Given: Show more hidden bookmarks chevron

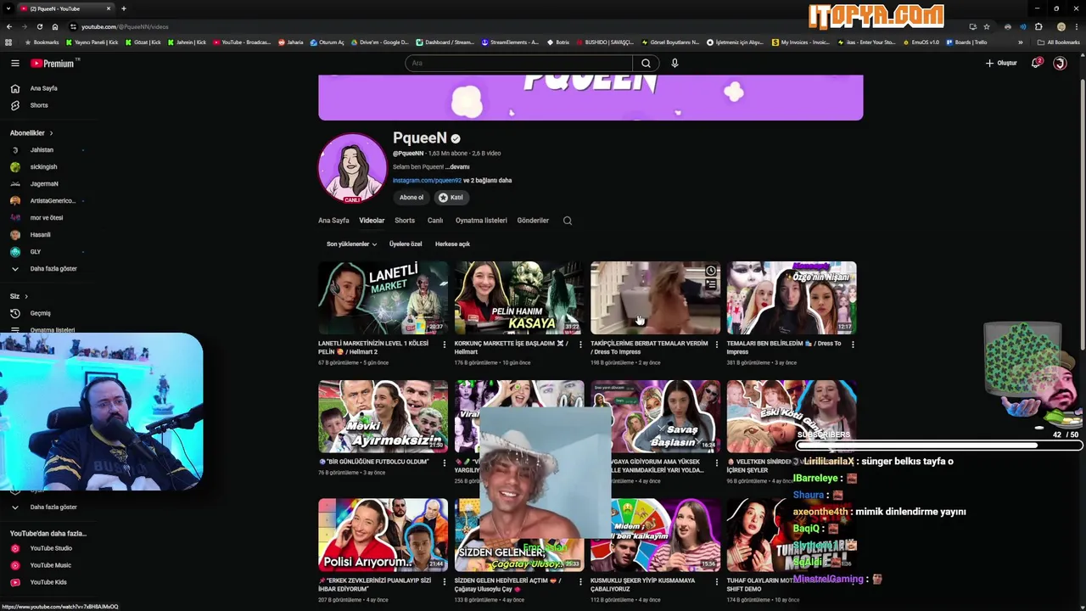Looking at the screenshot, I should point(1021,42).
